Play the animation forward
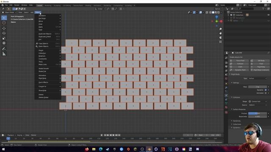The width and height of the screenshot is (271, 152). (113, 135)
